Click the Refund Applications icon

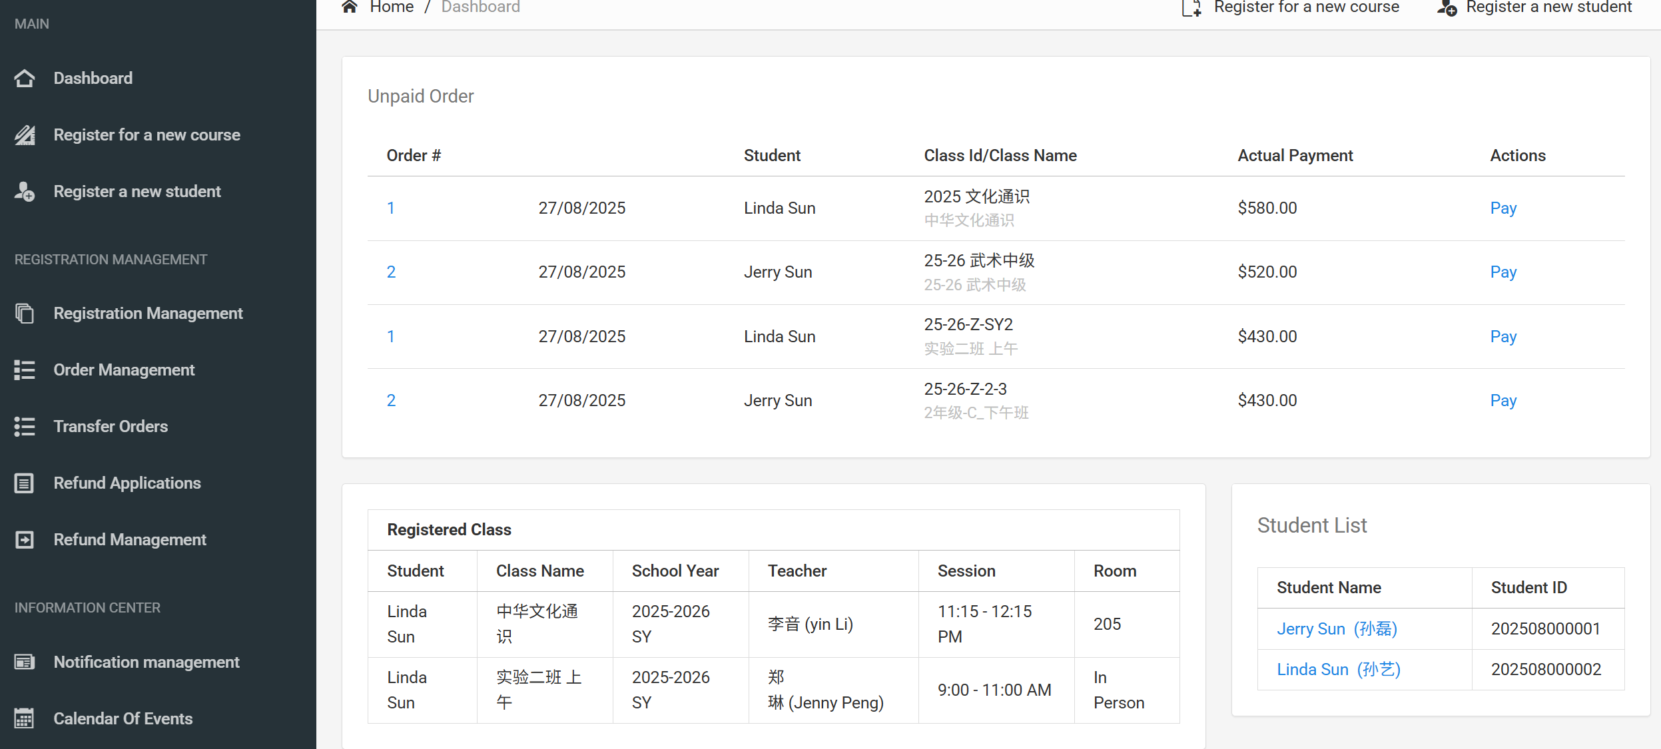25,483
